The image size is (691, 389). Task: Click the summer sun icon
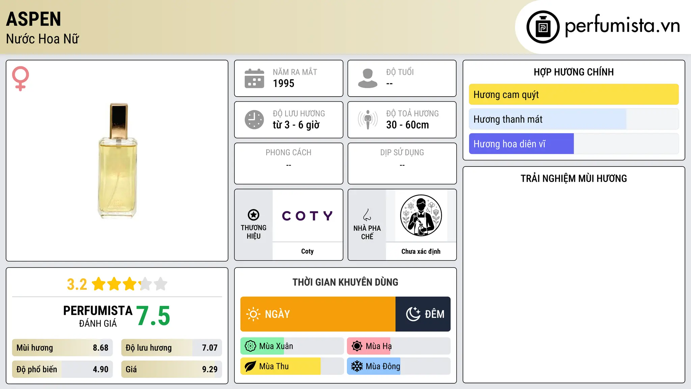(357, 346)
